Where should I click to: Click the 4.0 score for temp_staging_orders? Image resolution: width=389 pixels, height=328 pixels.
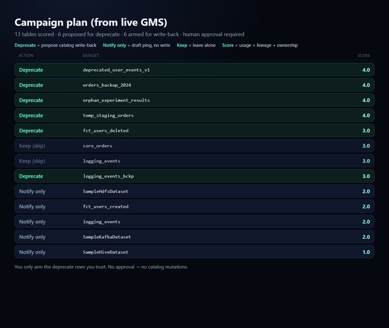[366, 116]
